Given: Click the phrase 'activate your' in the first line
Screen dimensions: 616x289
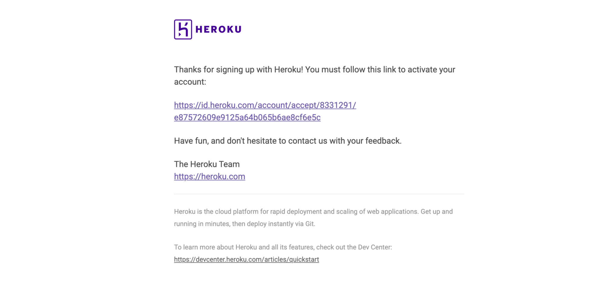Looking at the screenshot, I should point(431,70).
